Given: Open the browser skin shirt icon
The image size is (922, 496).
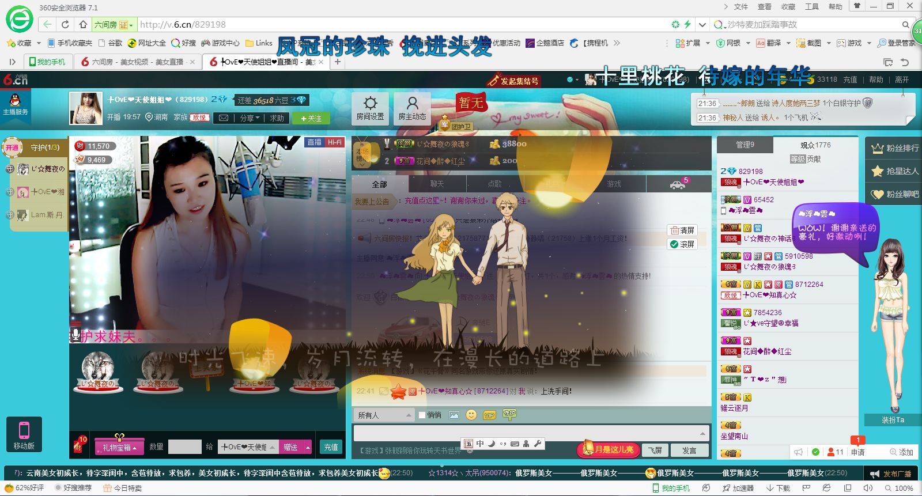Looking at the screenshot, I should [857, 6].
